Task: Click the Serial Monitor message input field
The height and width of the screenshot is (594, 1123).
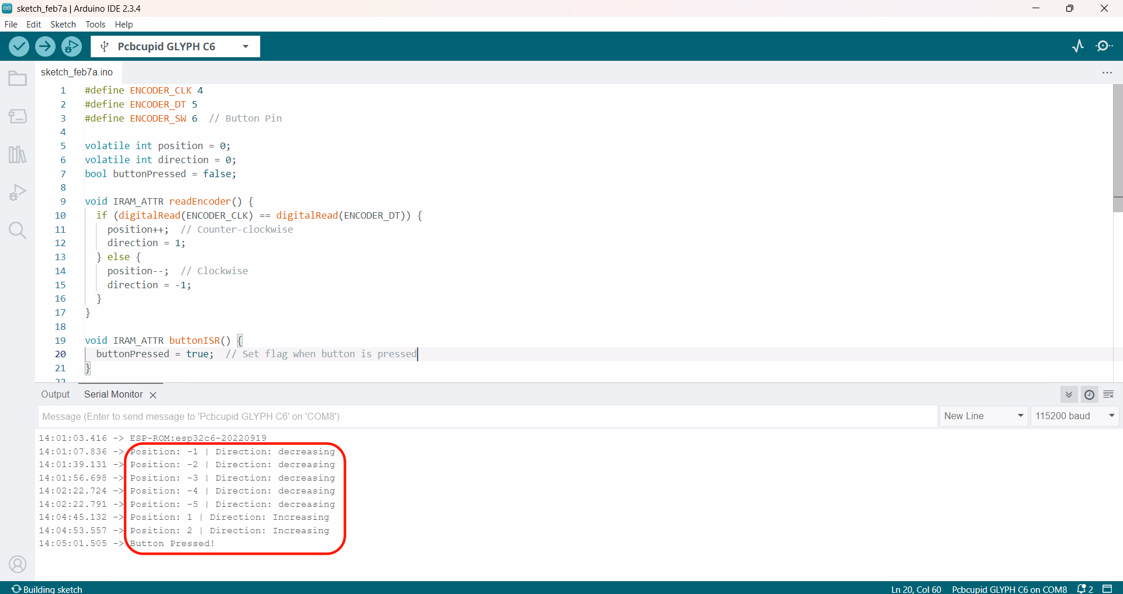Action: 487,416
